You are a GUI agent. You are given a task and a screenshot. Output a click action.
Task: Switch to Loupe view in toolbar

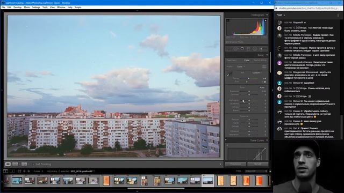tap(8, 164)
